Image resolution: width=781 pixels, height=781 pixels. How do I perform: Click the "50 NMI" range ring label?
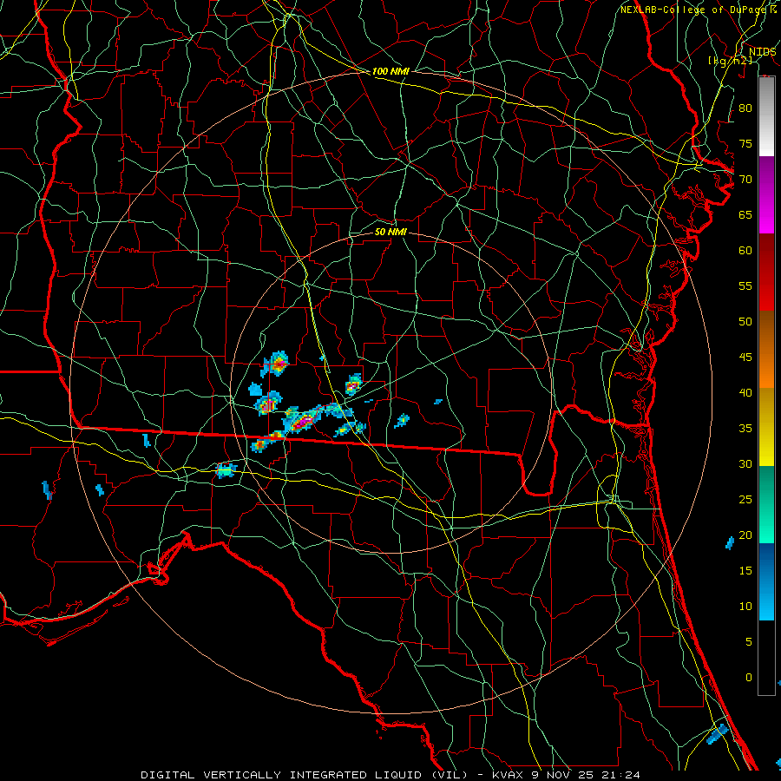390,233
